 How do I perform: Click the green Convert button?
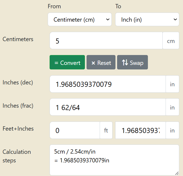(67, 62)
